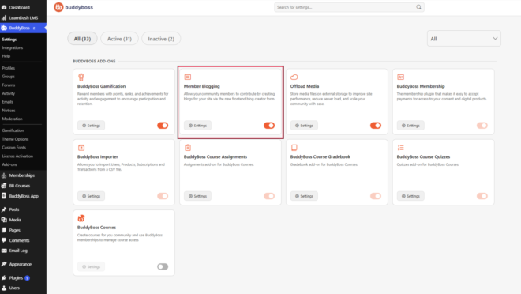Viewport: 521px width, 294px height.
Task: Toggle off BuddyBoss Gamification add-on
Action: [x=163, y=126]
